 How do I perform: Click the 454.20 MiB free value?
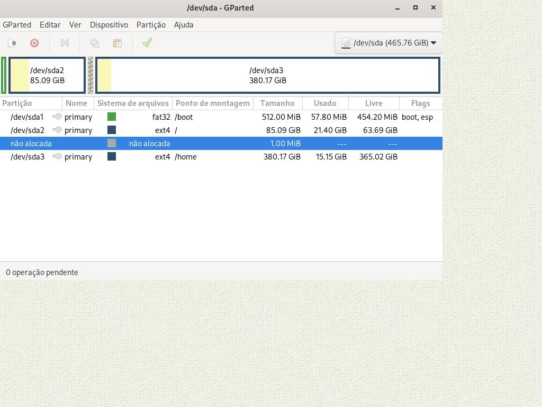377,117
